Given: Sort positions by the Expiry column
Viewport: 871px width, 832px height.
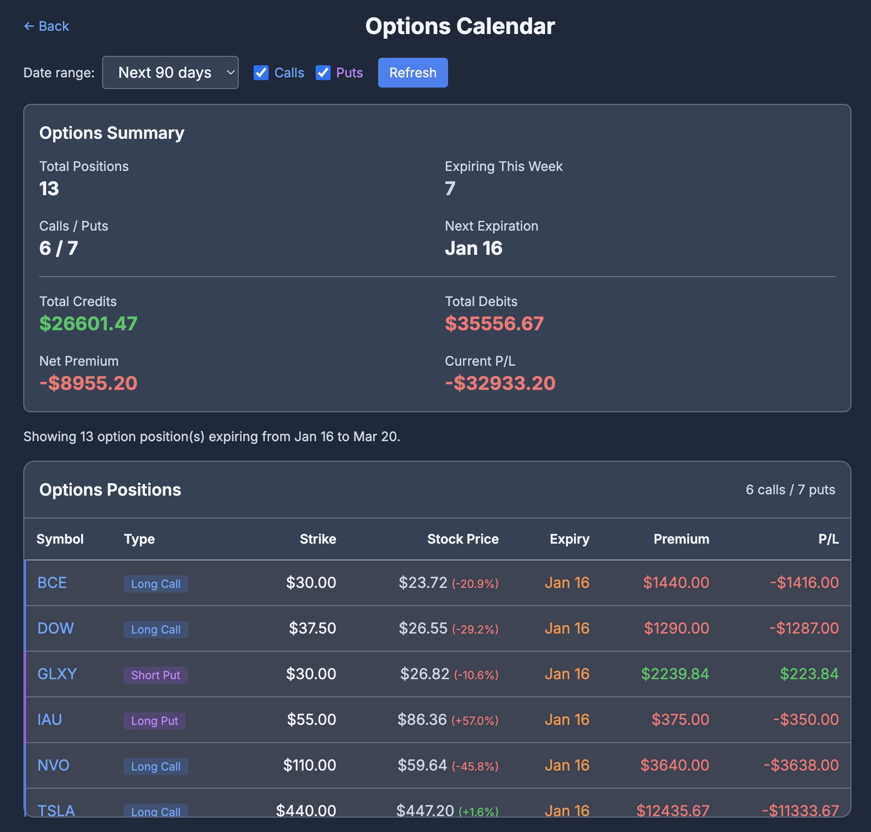Looking at the screenshot, I should click(569, 539).
